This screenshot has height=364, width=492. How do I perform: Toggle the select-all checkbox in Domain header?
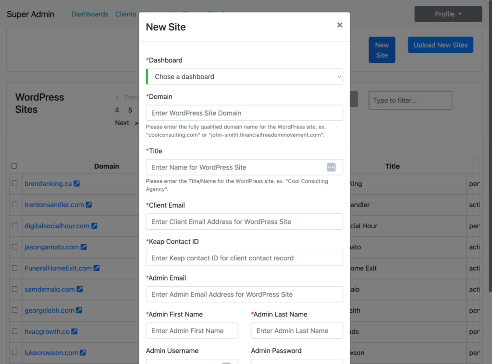pyautogui.click(x=14, y=166)
